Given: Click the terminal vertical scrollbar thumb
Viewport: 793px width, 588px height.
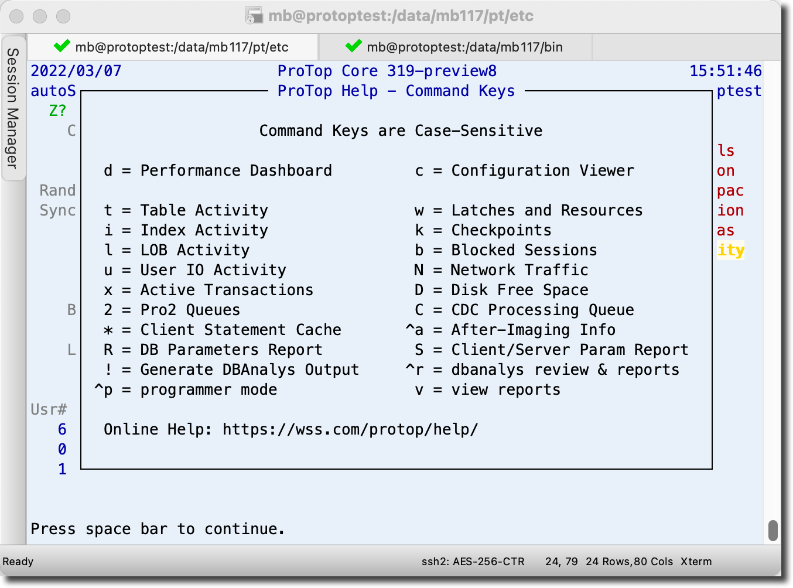Looking at the screenshot, I should point(773,531).
